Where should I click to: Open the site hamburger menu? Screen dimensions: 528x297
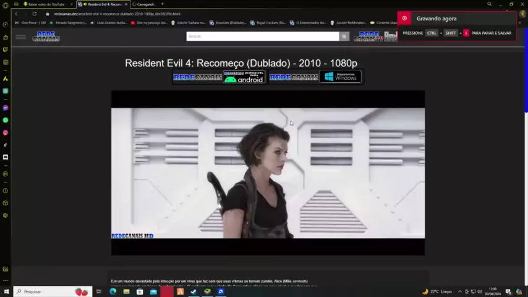[20, 37]
